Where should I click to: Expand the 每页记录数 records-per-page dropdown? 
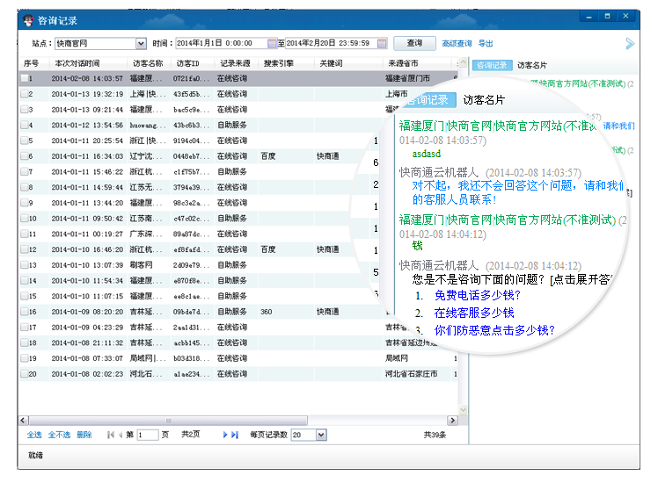tap(320, 435)
